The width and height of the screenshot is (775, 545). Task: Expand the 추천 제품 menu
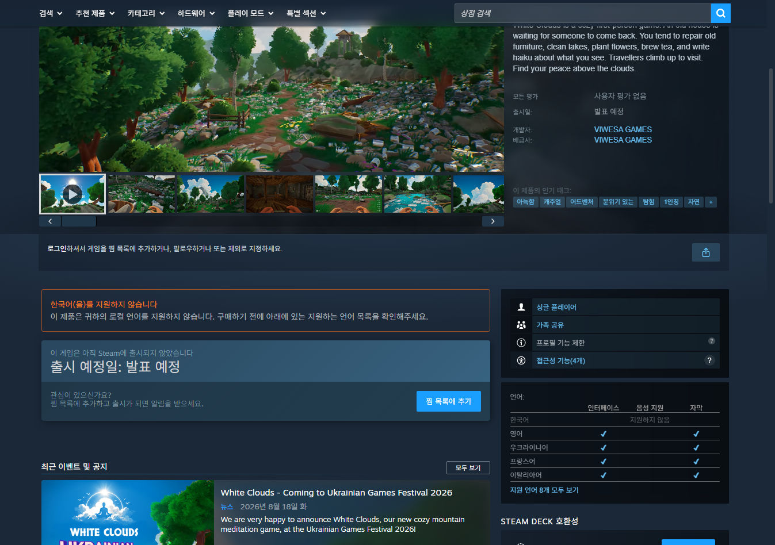point(95,13)
